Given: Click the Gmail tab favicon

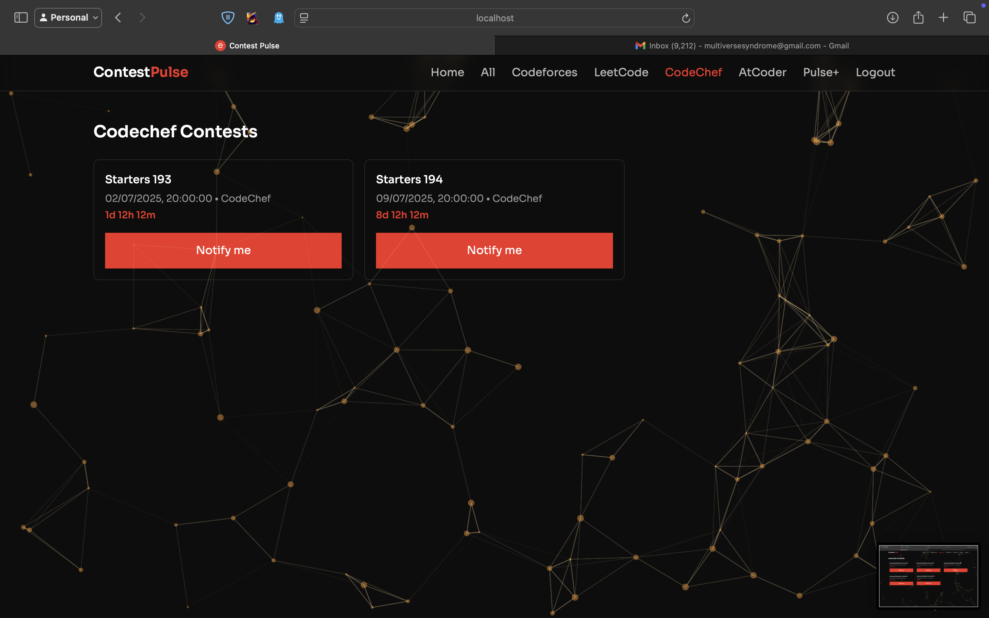Looking at the screenshot, I should click(640, 45).
